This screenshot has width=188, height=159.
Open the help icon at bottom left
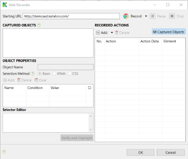click(4, 152)
